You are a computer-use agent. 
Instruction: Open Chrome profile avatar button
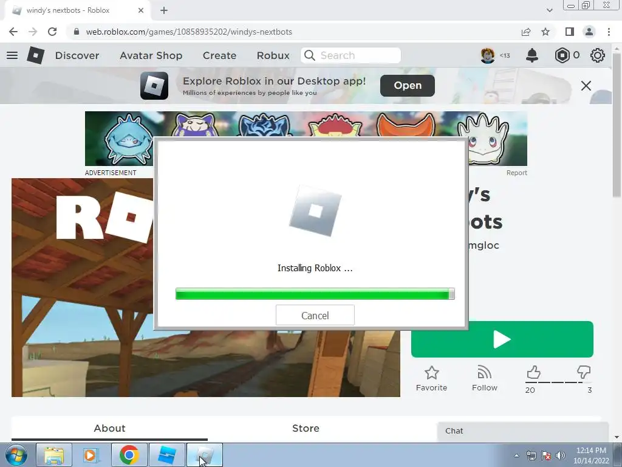589,32
